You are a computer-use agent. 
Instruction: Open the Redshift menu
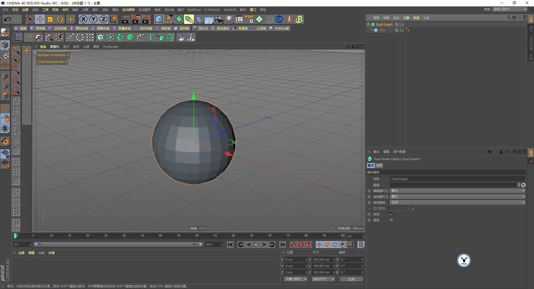(230, 10)
